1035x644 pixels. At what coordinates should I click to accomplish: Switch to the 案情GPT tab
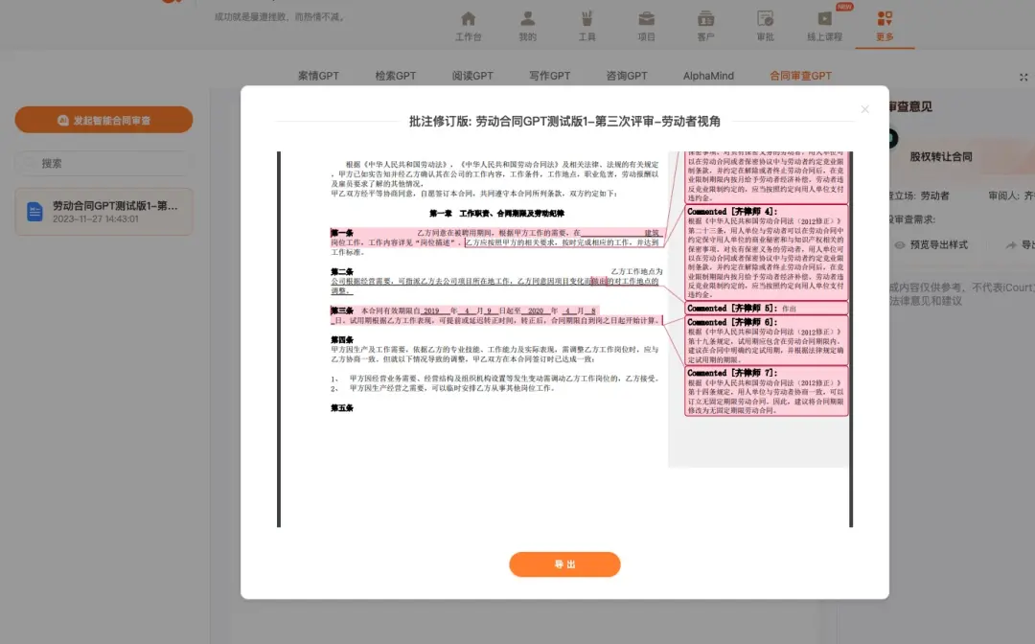click(318, 75)
